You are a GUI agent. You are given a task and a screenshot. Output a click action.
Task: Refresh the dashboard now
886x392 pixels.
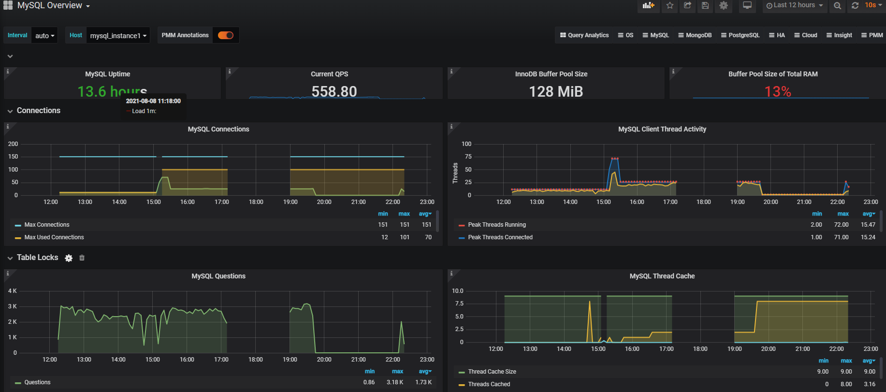pyautogui.click(x=855, y=5)
